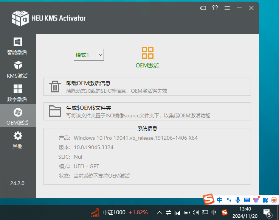Open the Sogou toolbox grid icon
This screenshot has height=220, width=279.
[265, 200]
